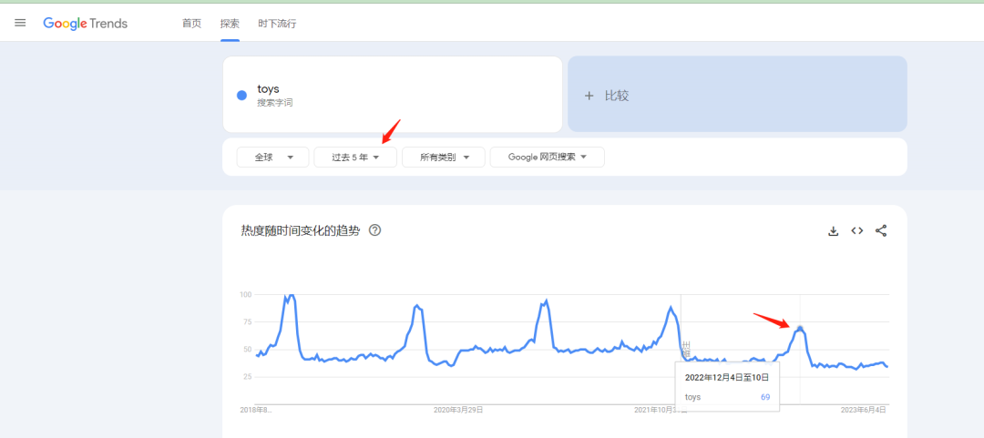Open help icon beside 热度随时间变化的趋势
984x438 pixels.
(x=374, y=230)
